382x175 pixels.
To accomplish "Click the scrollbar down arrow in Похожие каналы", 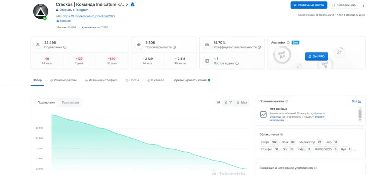I will [360, 120].
